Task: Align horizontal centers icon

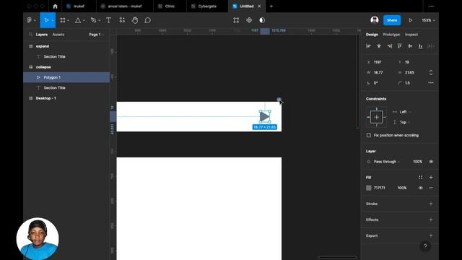Action: pyautogui.click(x=379, y=46)
